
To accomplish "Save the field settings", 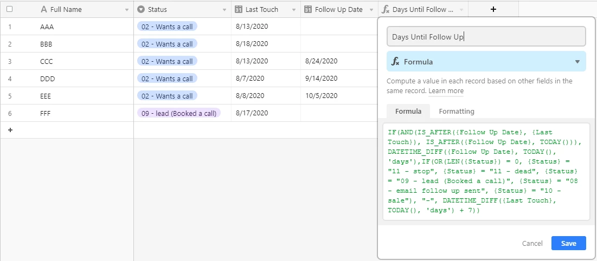I will point(568,244).
